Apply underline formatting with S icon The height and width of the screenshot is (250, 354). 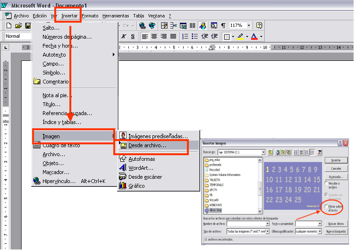pos(133,36)
